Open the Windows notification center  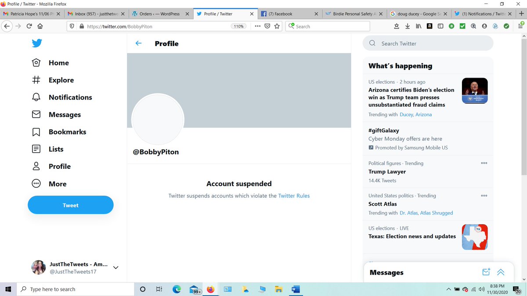pyautogui.click(x=517, y=289)
